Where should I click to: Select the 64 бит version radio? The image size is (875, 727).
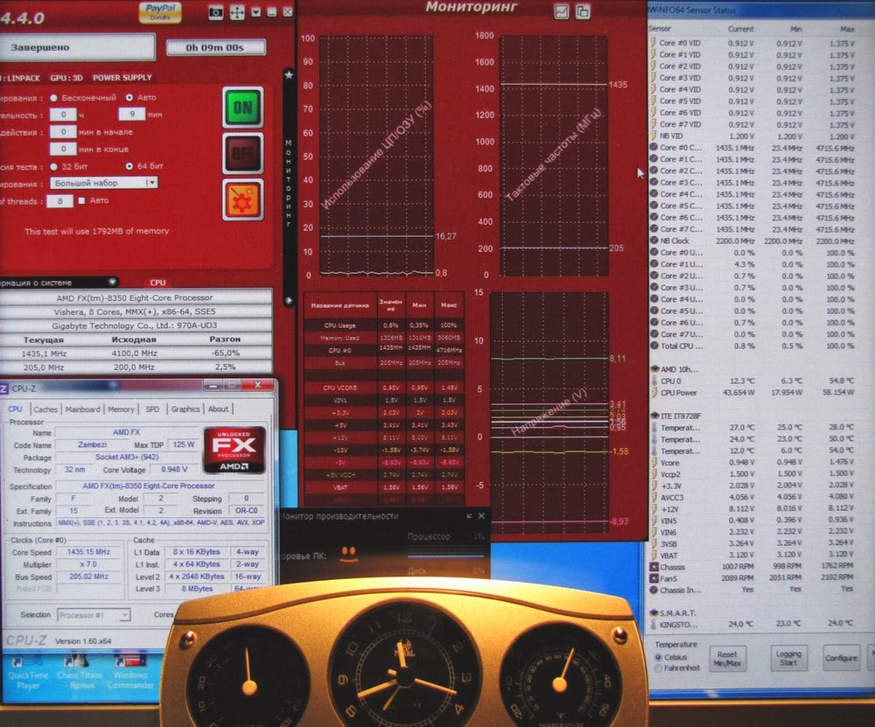click(129, 166)
